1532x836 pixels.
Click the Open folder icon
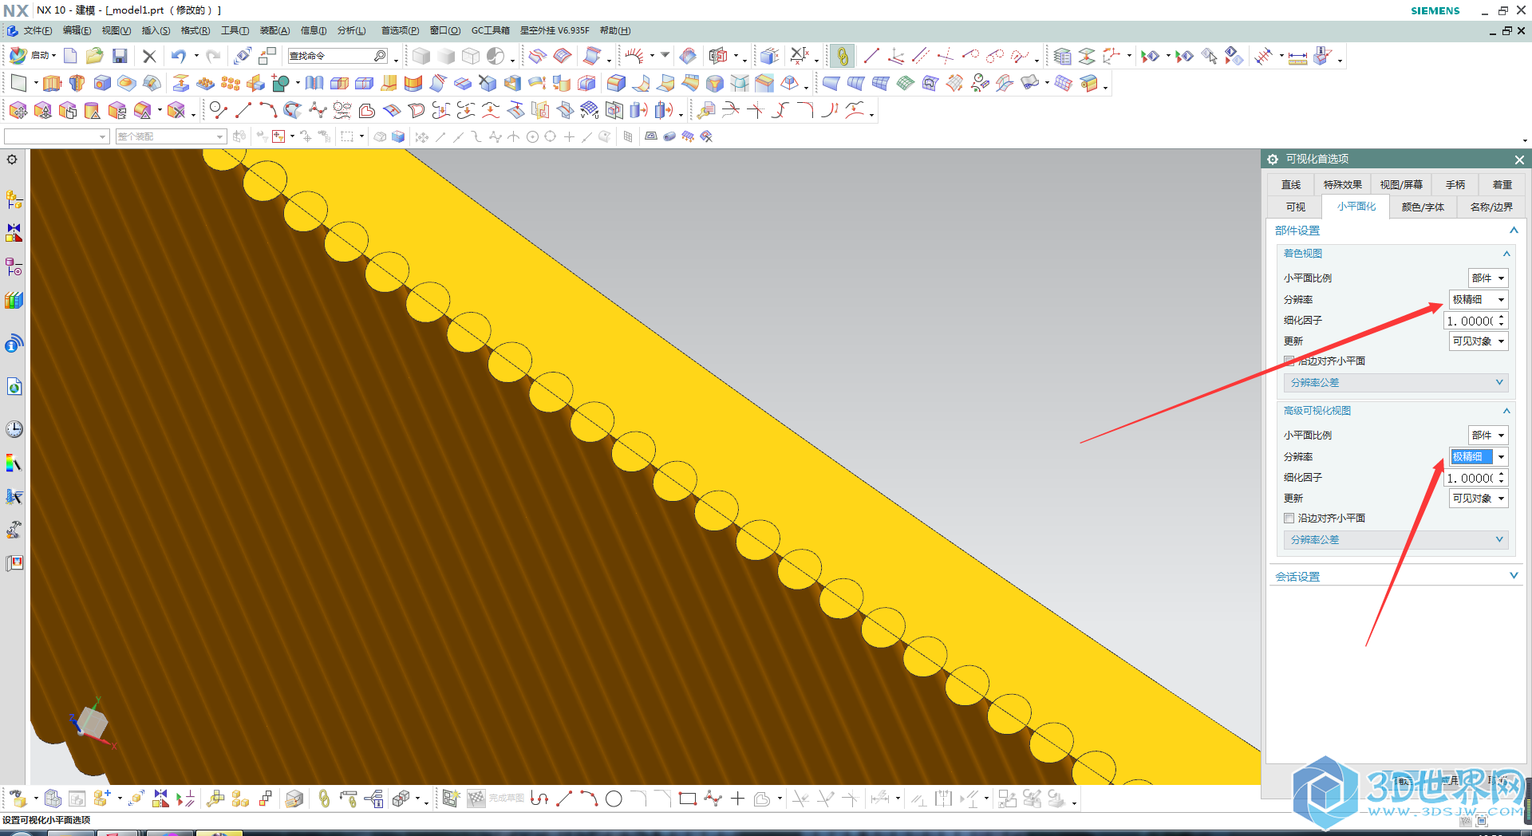[94, 56]
